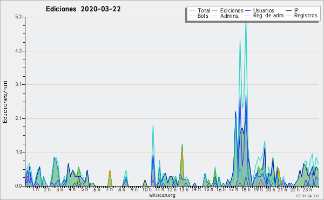This screenshot has height=200, width=324.
Task: Click the wikiscan.org label below chart
Action: click(162, 195)
